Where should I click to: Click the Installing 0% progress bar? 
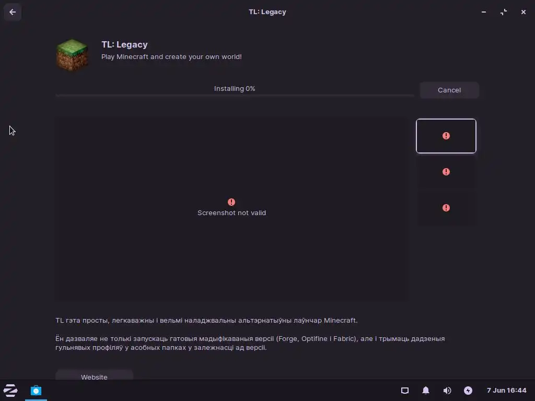tap(235, 96)
